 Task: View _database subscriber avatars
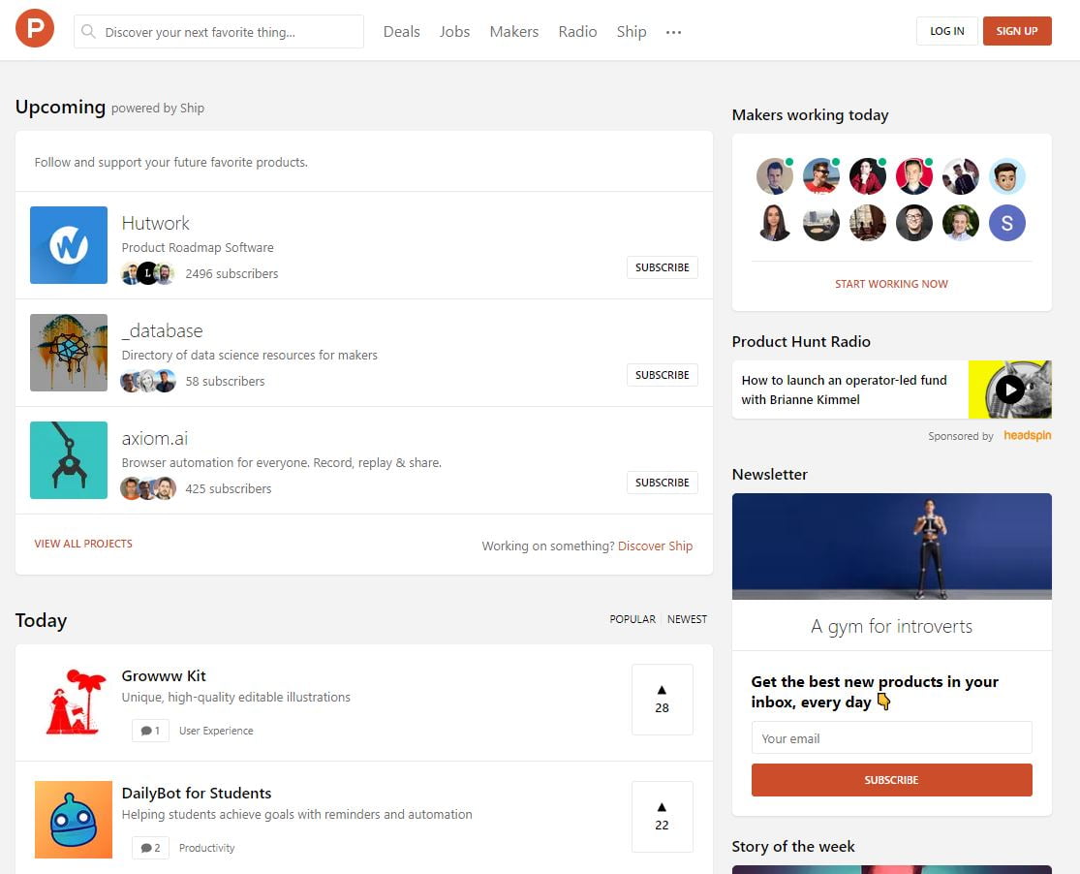point(147,381)
